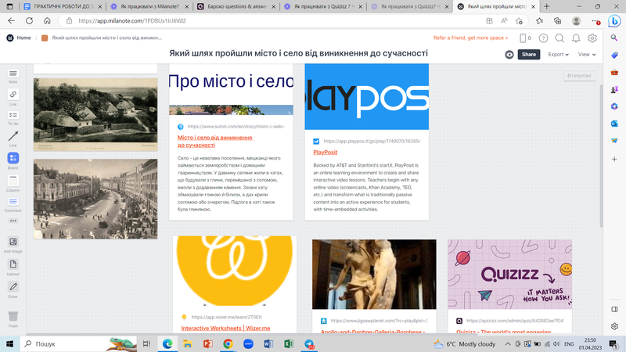
Task: Select the village huts photo
Action: coord(95,114)
